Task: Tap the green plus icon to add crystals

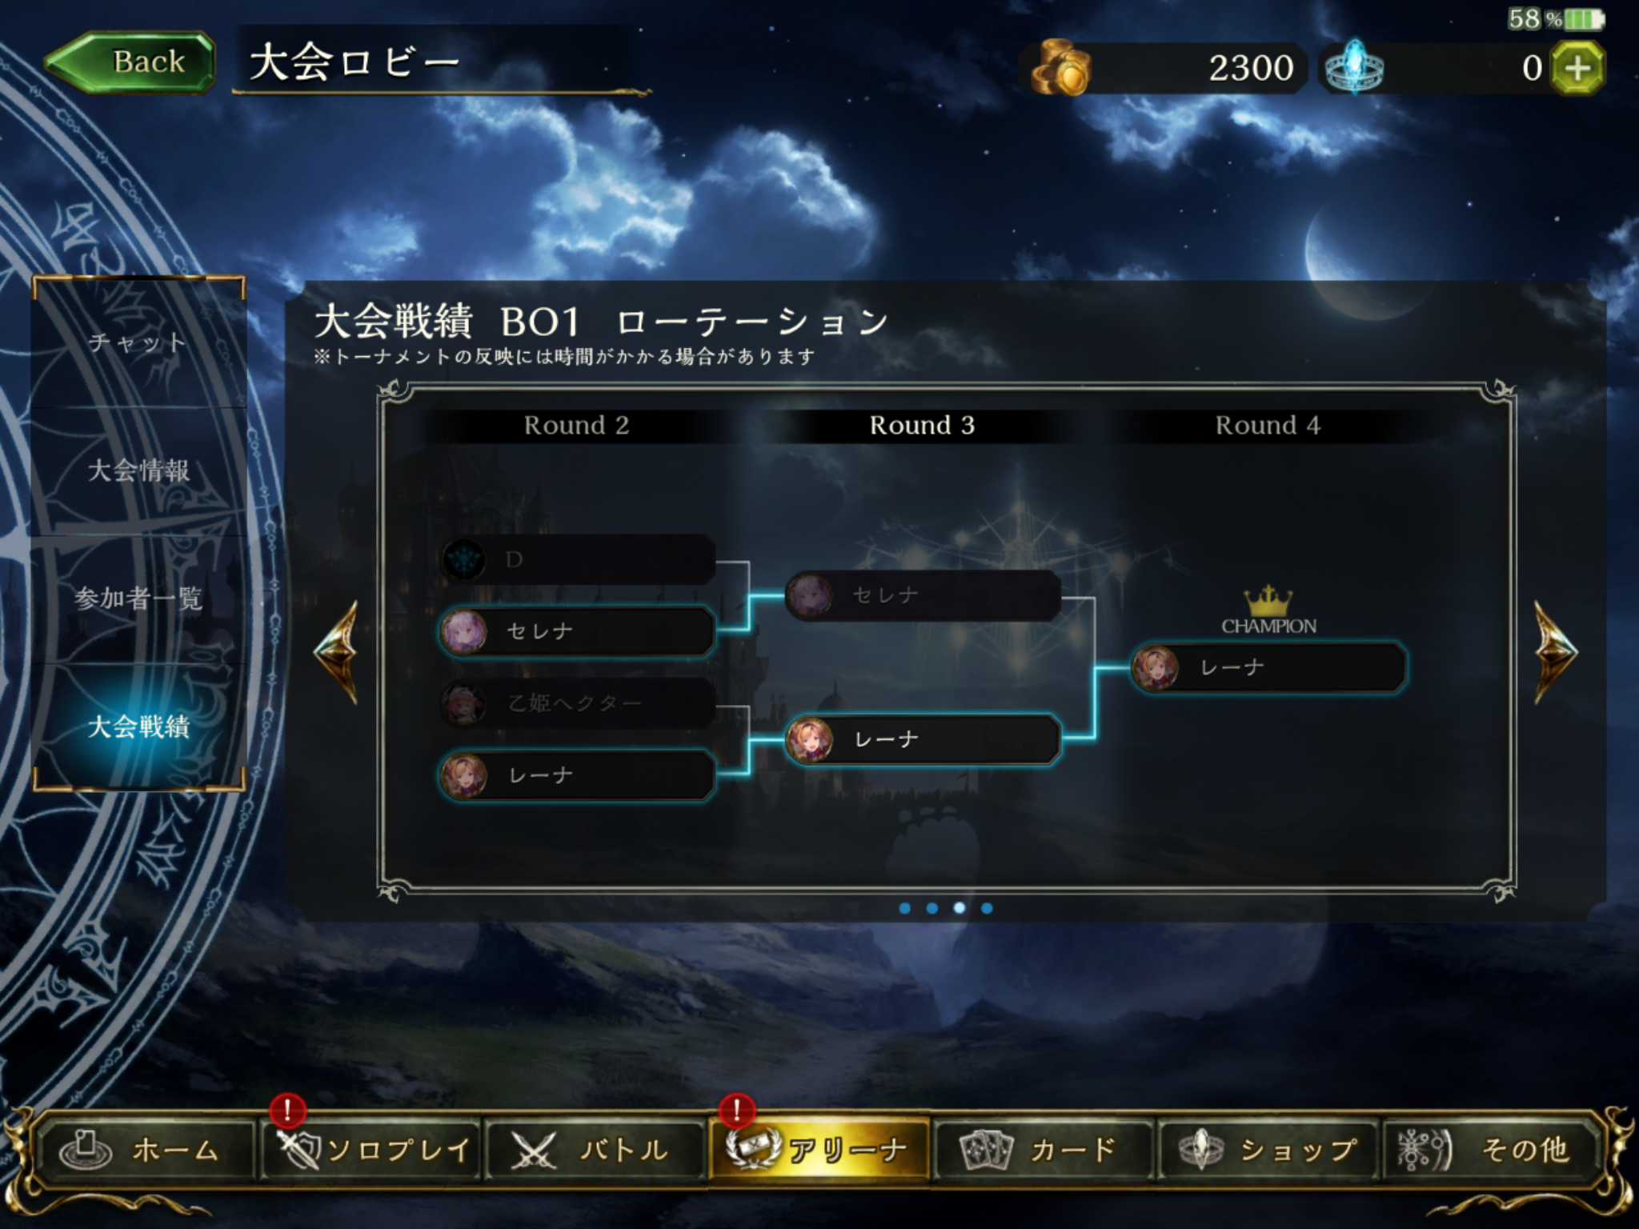Action: pyautogui.click(x=1577, y=68)
